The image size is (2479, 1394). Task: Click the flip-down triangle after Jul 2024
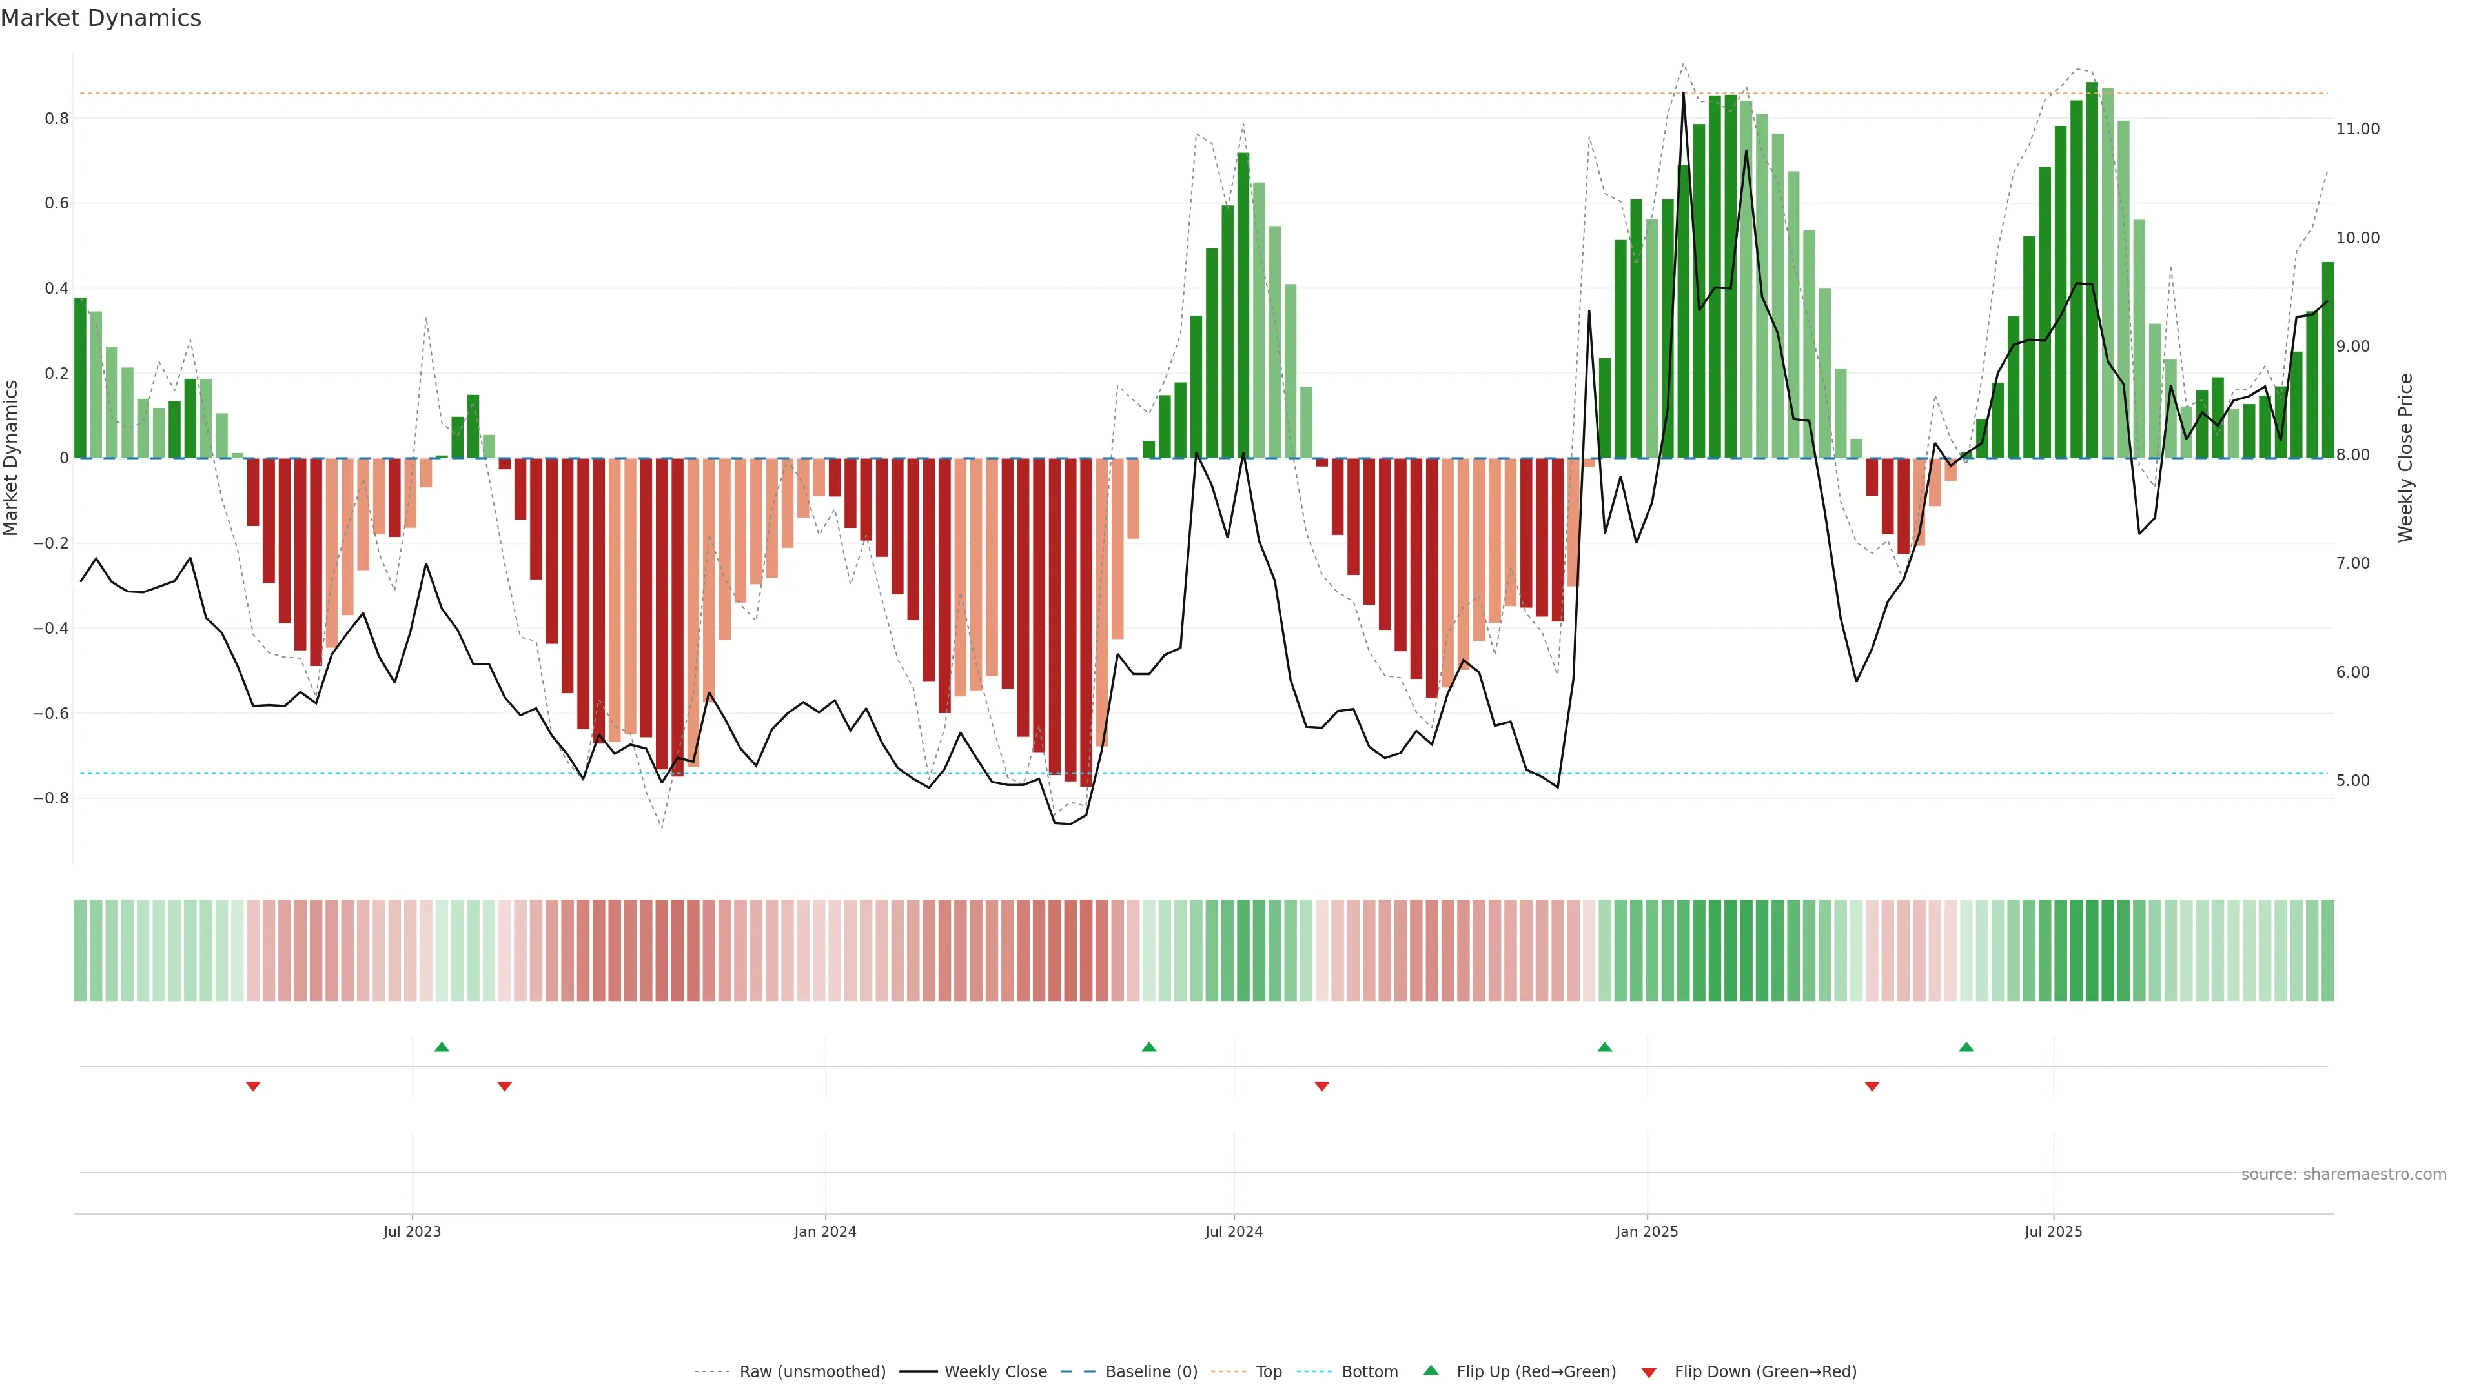[1322, 1086]
